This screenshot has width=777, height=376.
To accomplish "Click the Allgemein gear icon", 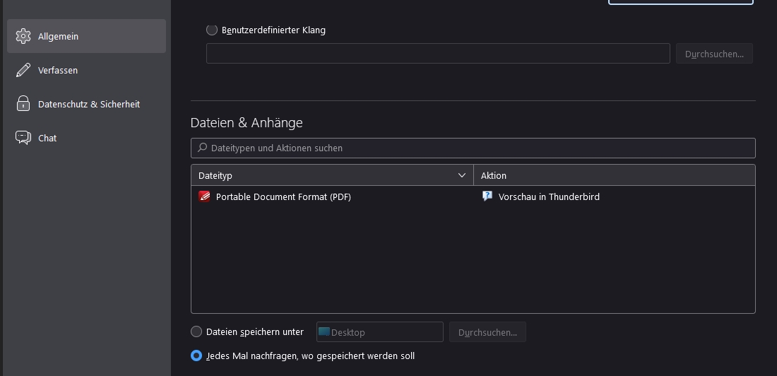I will pos(23,36).
